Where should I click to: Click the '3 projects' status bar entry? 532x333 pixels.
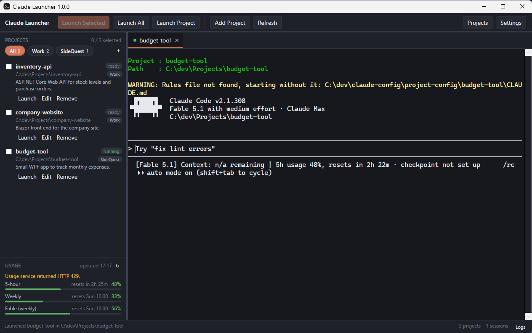pyautogui.click(x=470, y=326)
